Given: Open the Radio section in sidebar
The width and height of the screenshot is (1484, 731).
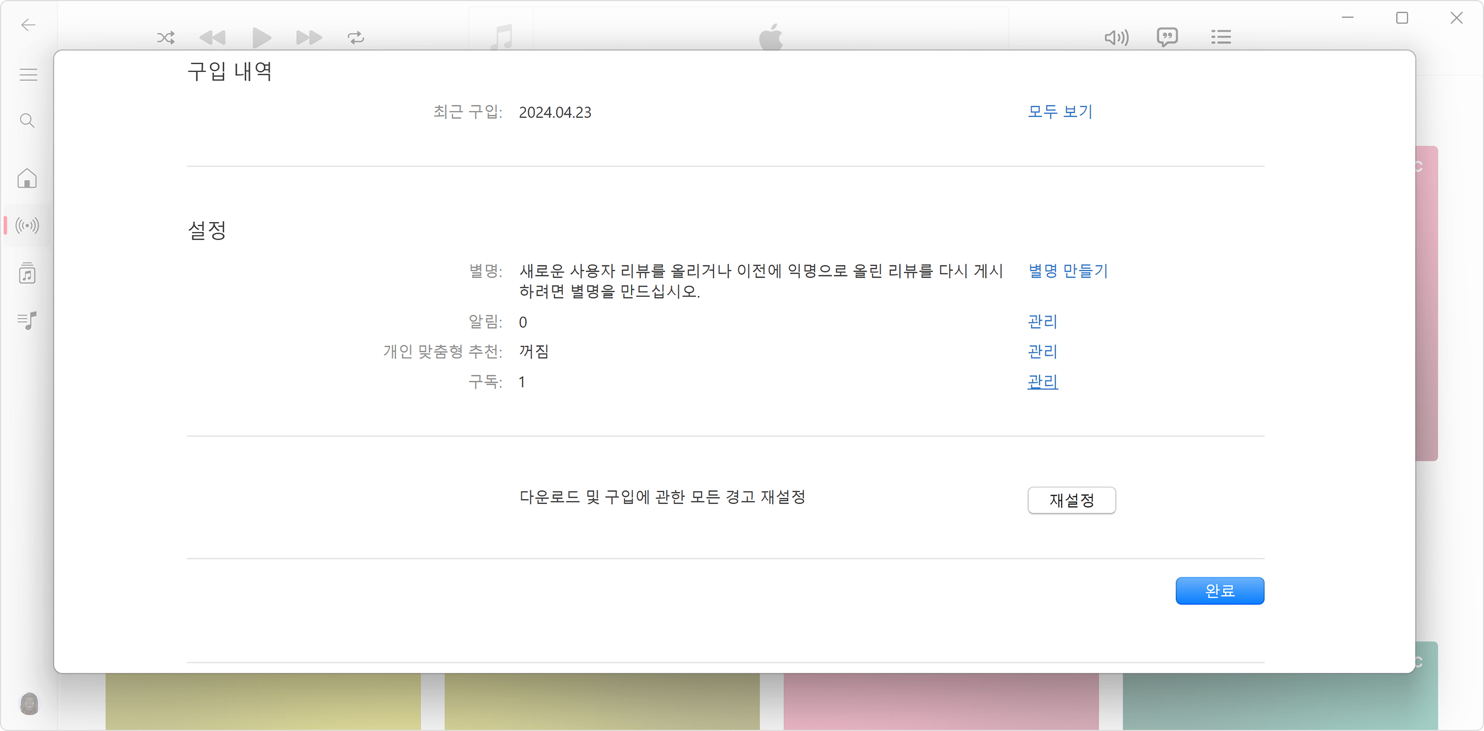Looking at the screenshot, I should [26, 226].
